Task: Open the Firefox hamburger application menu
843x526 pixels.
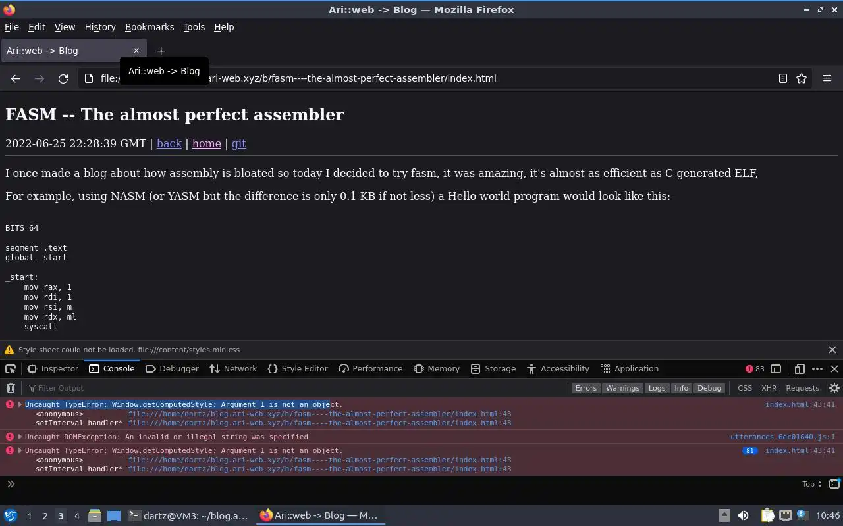Action: [x=827, y=78]
